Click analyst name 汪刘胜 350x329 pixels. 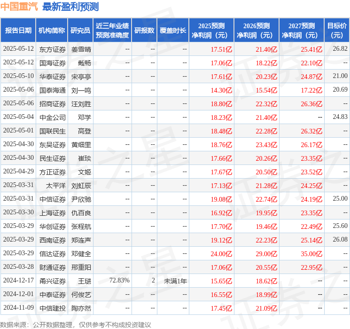click(x=81, y=104)
